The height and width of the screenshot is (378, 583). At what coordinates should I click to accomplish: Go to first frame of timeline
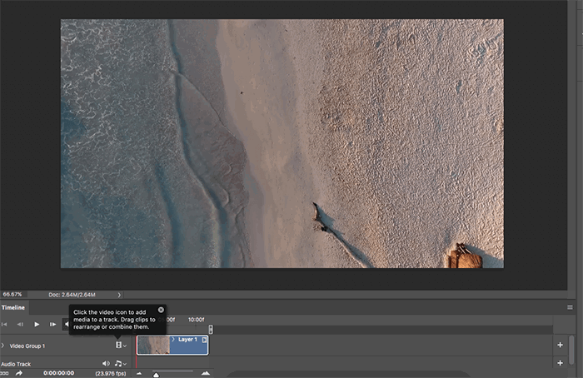click(4, 325)
